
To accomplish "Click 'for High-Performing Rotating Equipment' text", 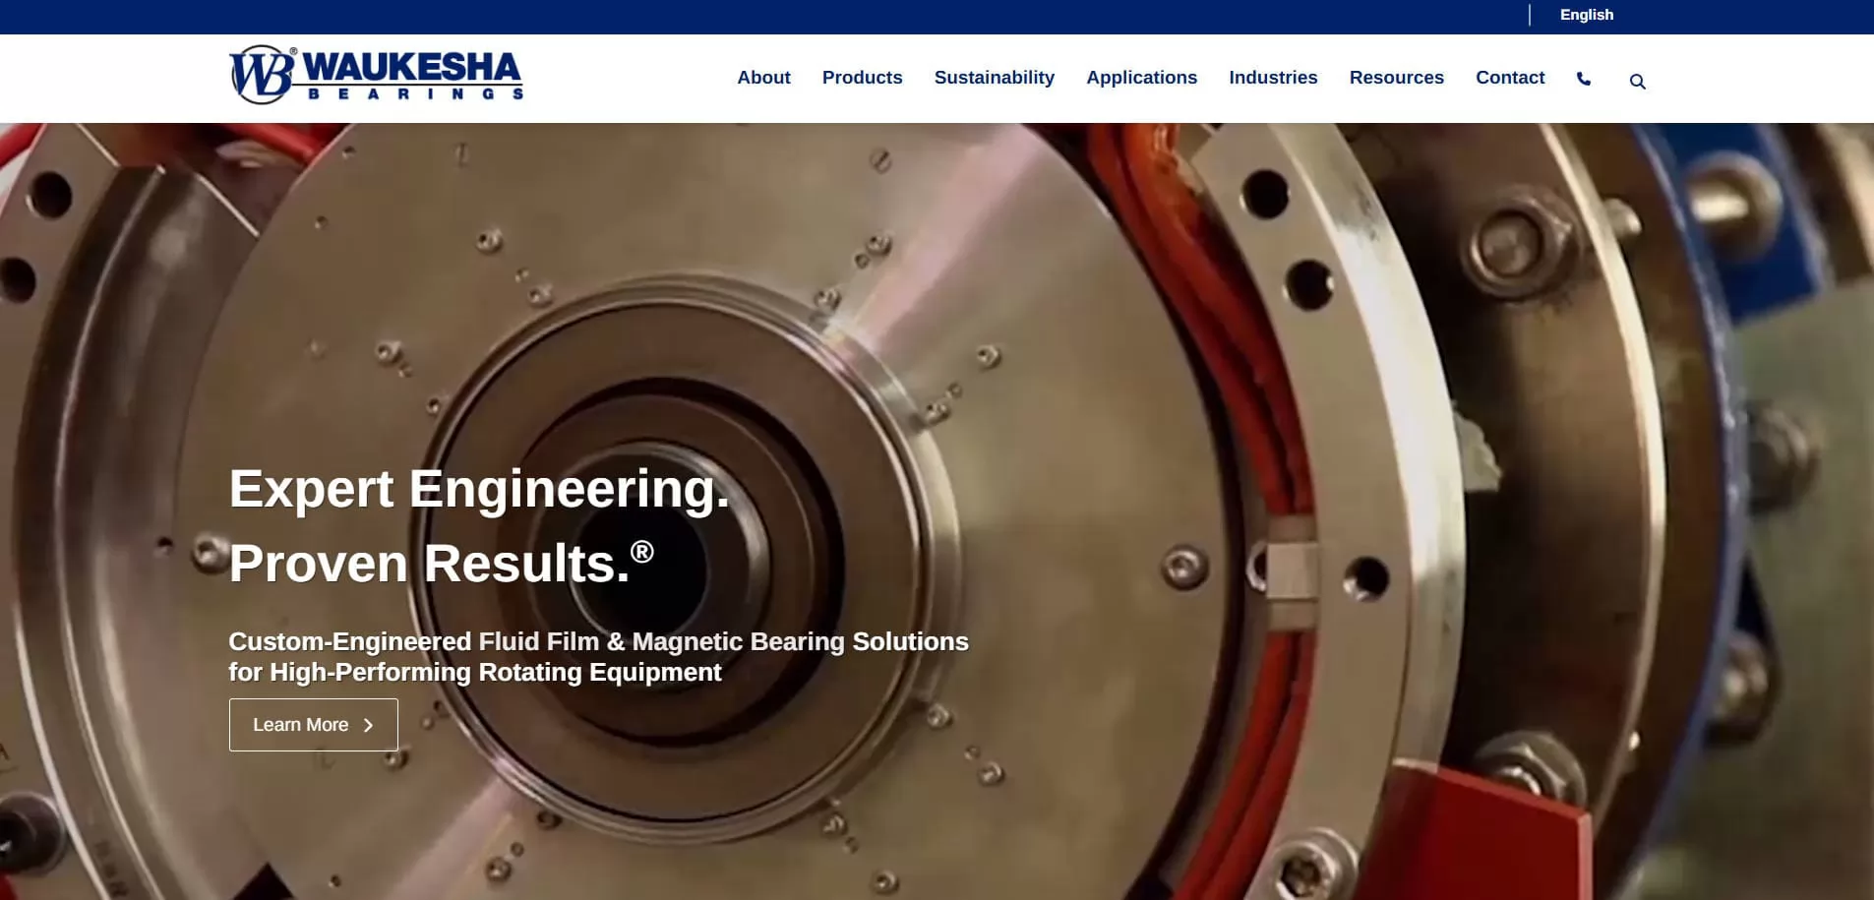I will [x=475, y=672].
